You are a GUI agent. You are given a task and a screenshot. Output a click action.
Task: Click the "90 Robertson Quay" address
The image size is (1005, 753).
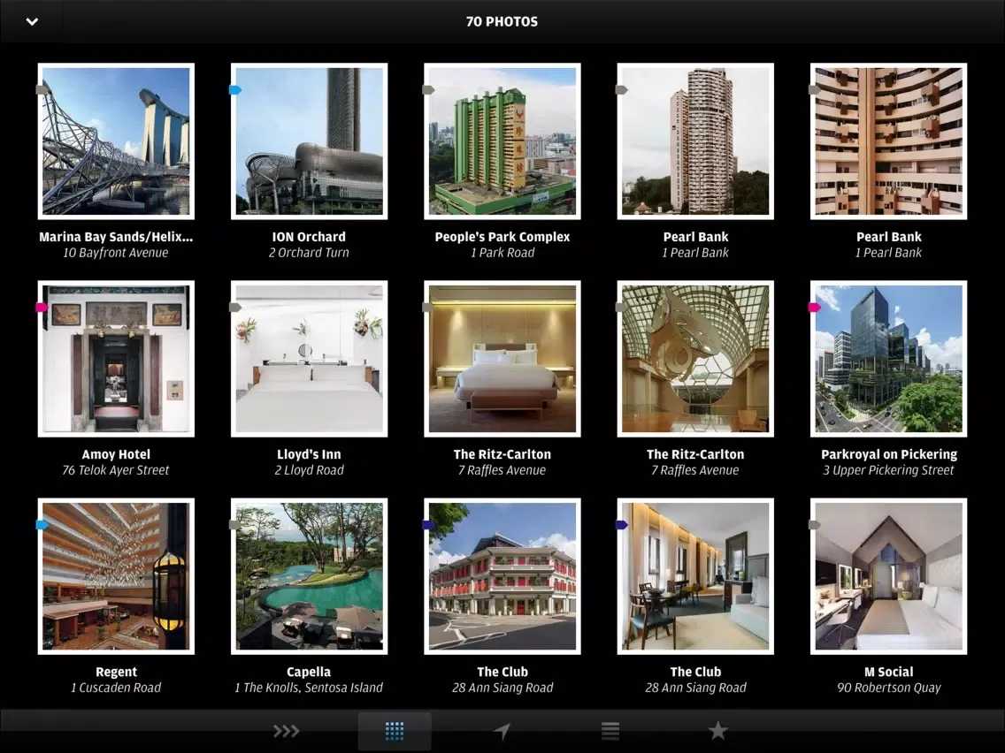pos(888,688)
